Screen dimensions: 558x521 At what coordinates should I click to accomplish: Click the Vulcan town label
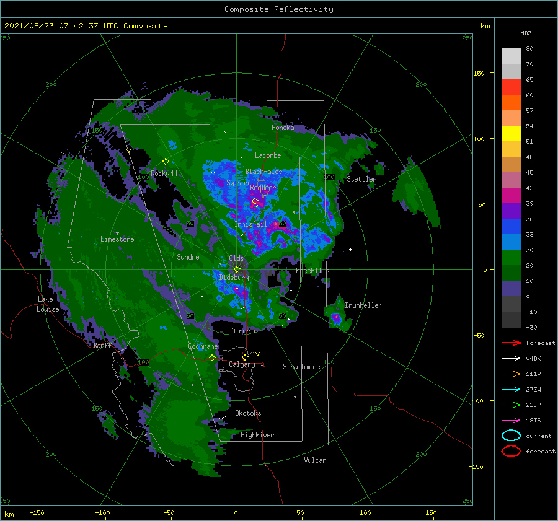click(x=315, y=460)
